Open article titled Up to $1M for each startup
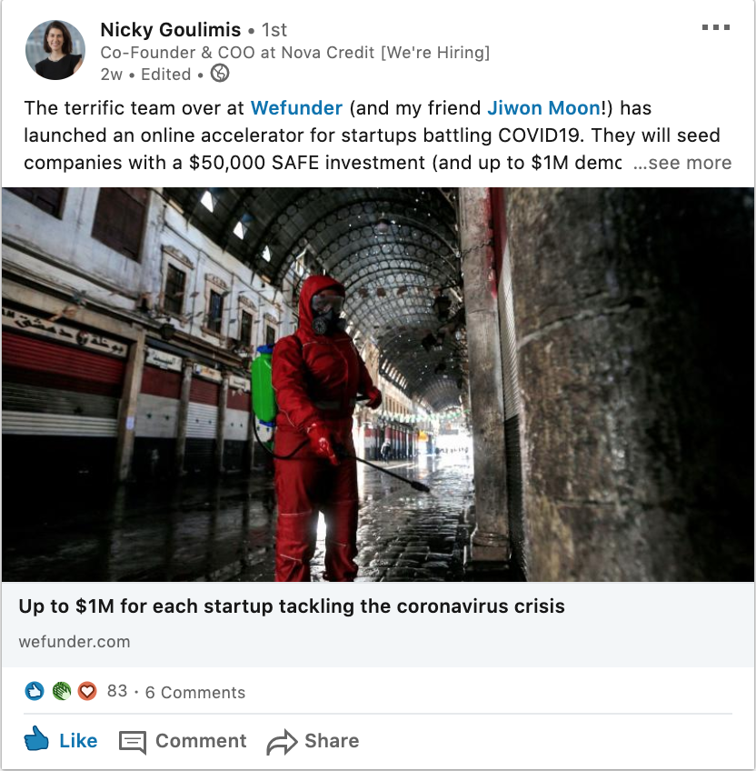 (x=292, y=606)
